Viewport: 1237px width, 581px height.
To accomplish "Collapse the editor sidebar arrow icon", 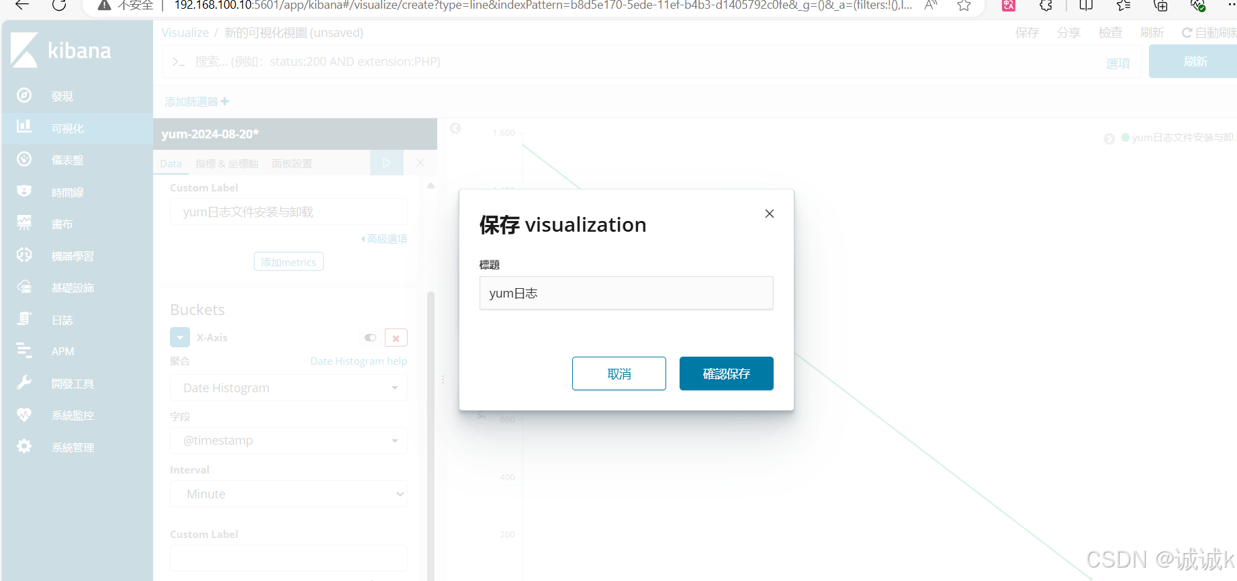I will point(455,128).
